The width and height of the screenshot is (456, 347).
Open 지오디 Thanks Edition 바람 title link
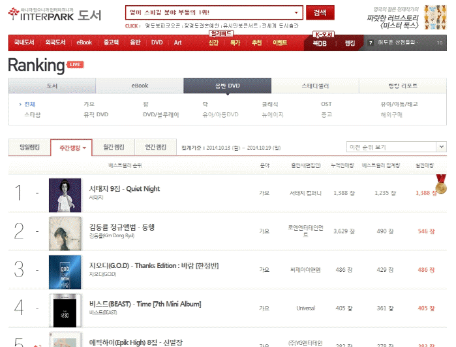[154, 266]
